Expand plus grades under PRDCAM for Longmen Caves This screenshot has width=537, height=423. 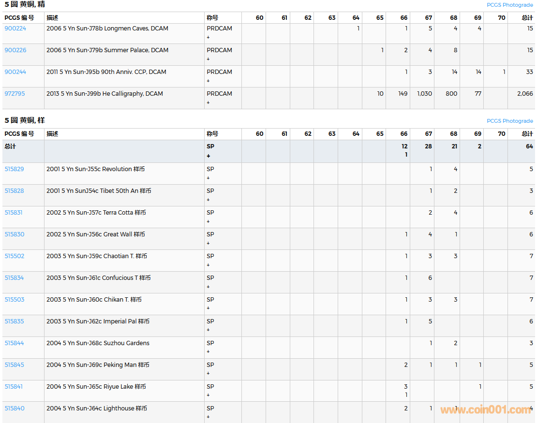coord(209,37)
